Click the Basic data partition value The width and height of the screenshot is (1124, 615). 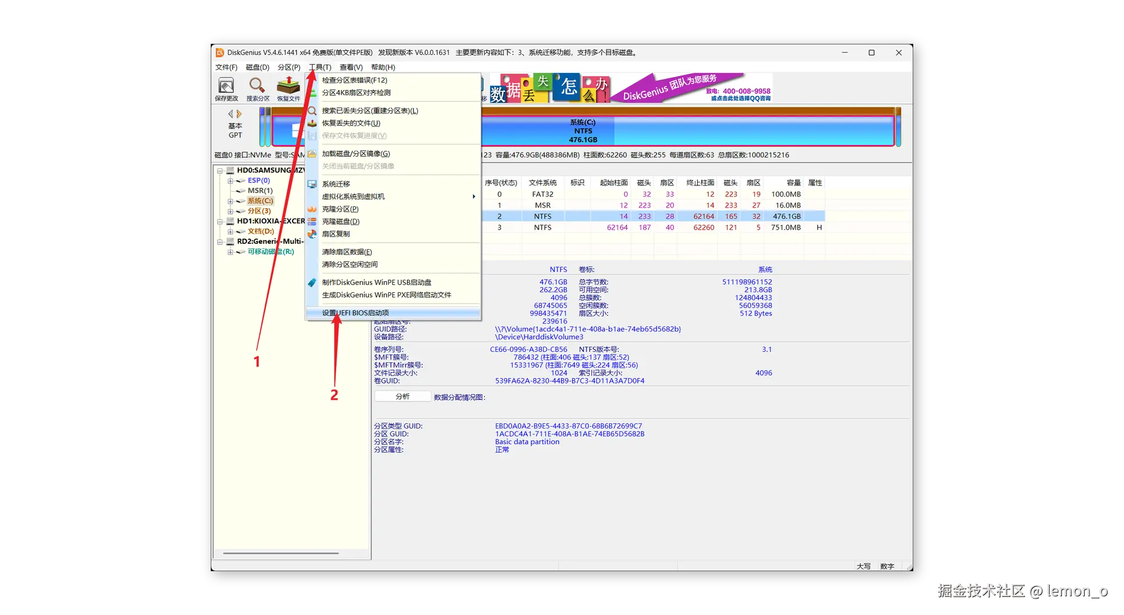[x=527, y=442]
